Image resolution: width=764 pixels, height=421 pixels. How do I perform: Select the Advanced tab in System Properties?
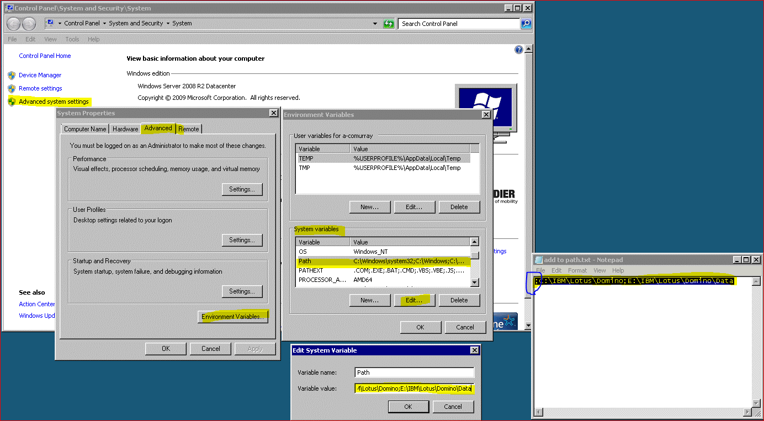pos(158,128)
